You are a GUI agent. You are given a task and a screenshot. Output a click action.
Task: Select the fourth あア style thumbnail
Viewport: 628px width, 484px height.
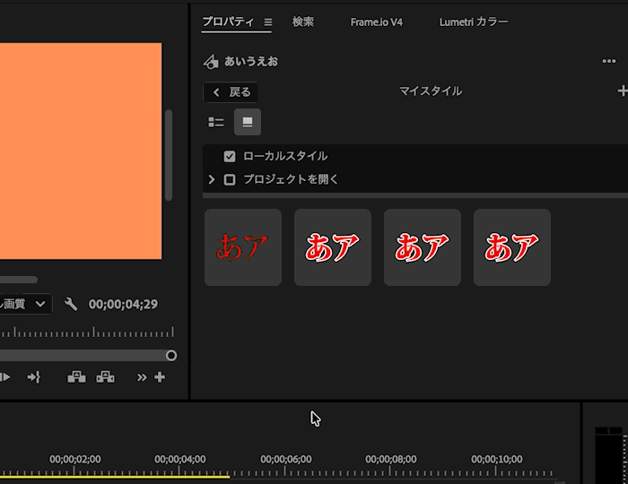tap(512, 247)
